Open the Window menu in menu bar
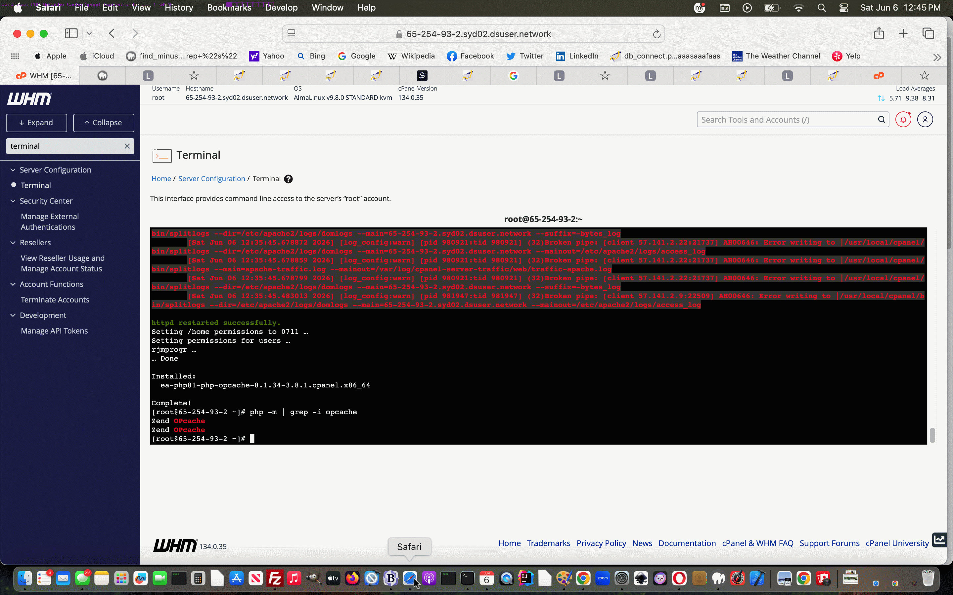 pos(328,8)
